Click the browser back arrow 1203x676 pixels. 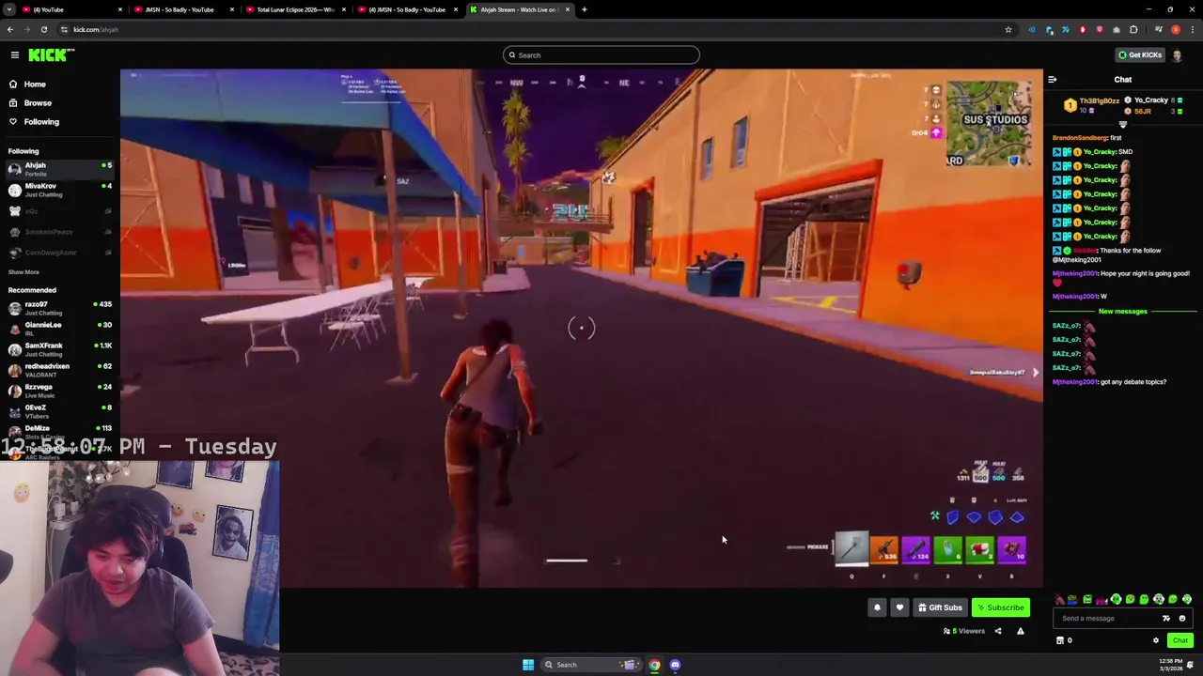point(9,30)
